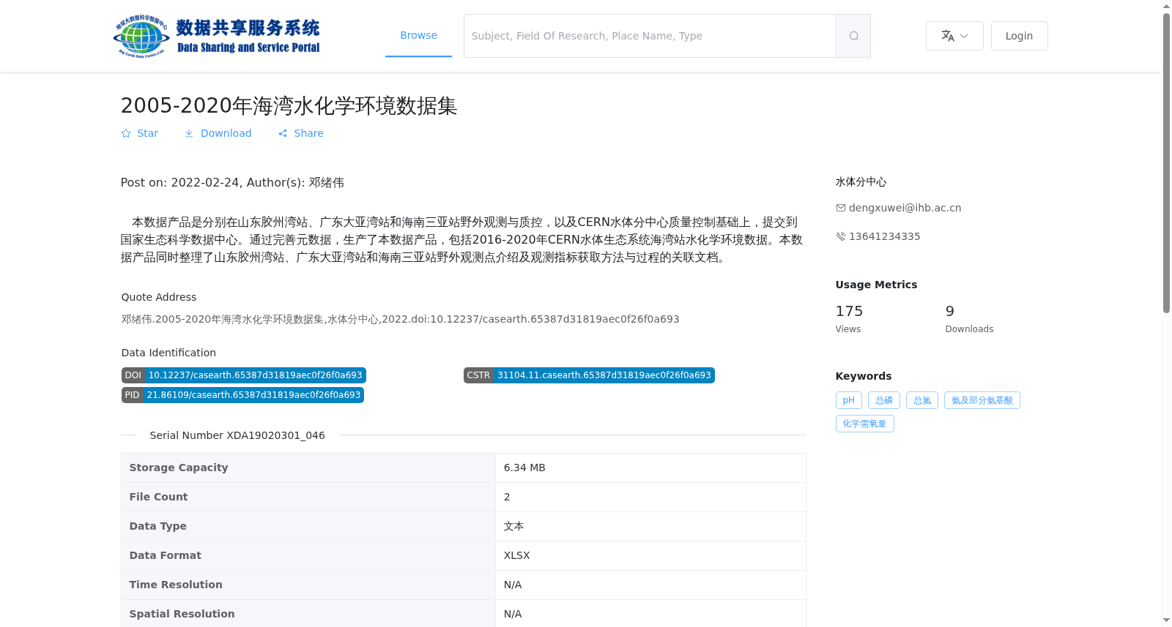Click the quote address citation text
The width and height of the screenshot is (1172, 627).
(x=400, y=319)
